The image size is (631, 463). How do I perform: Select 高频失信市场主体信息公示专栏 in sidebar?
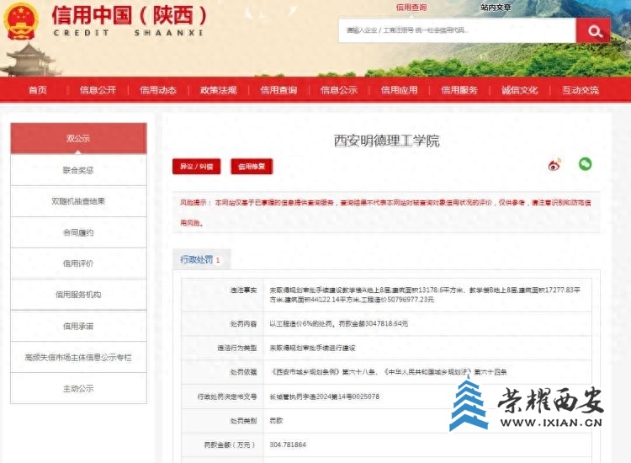[x=78, y=357]
